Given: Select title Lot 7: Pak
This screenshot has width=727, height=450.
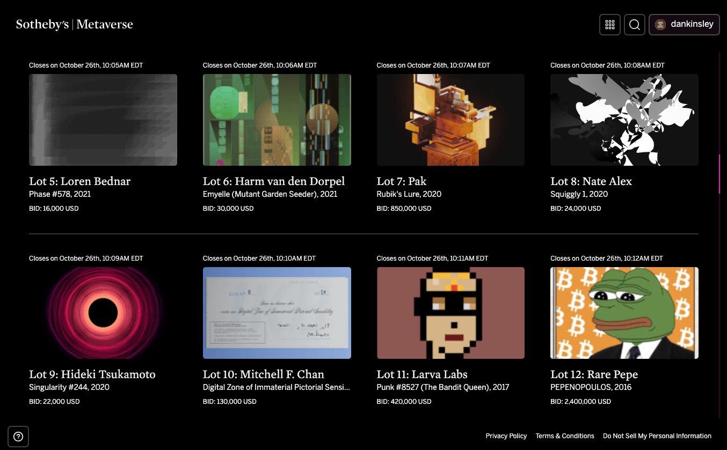Looking at the screenshot, I should click(x=402, y=181).
